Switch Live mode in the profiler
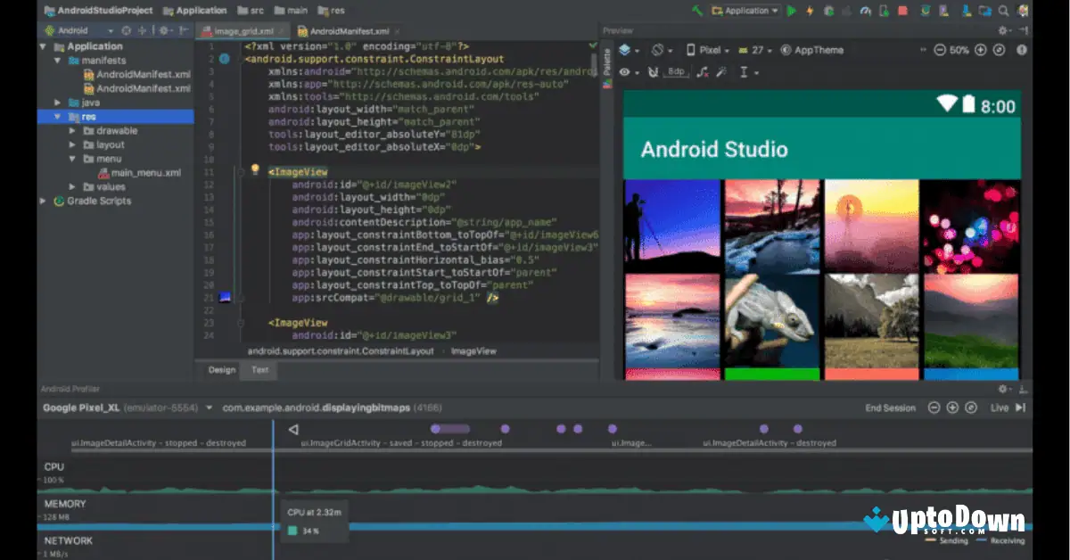 [1004, 408]
